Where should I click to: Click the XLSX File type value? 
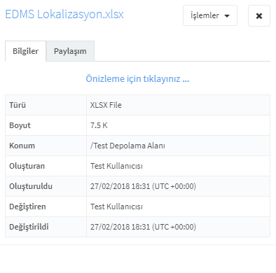click(106, 105)
